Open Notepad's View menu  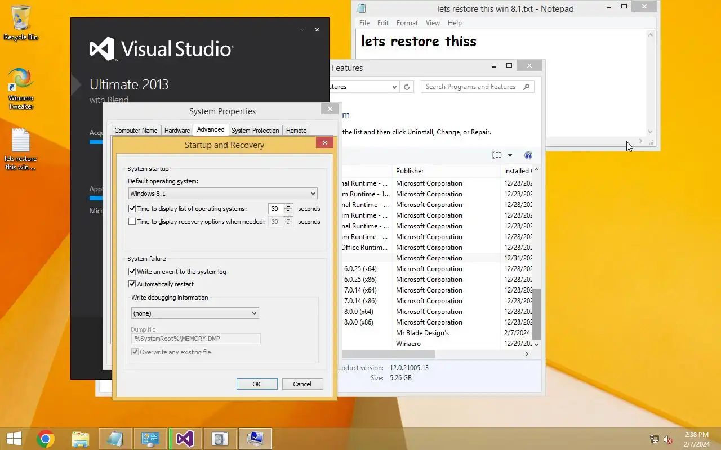(433, 23)
